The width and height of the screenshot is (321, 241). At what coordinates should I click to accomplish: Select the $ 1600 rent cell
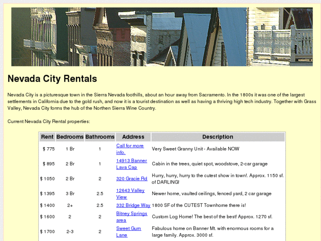coord(47,217)
